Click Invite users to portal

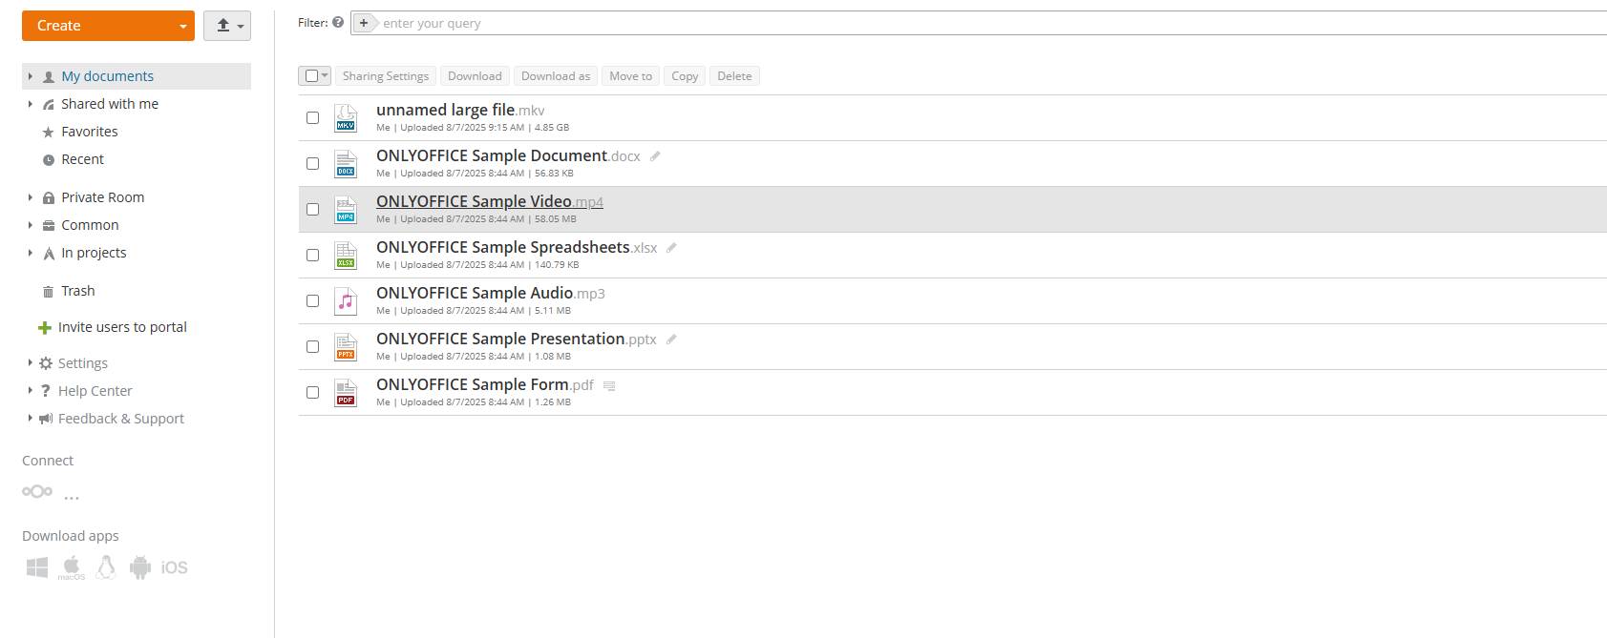pos(122,327)
